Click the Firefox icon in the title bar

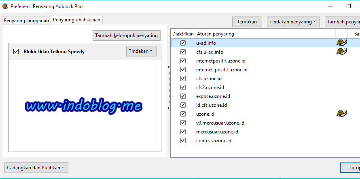[5, 6]
